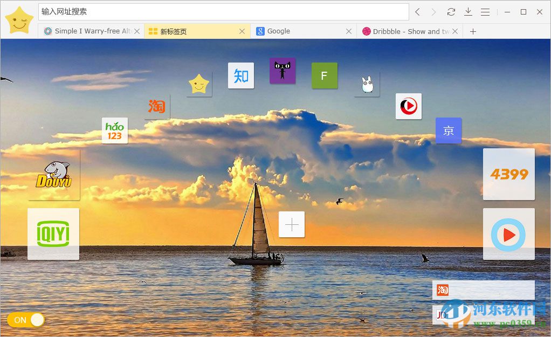
Task: Open the Zhihu 知 shortcut tile
Action: click(241, 75)
